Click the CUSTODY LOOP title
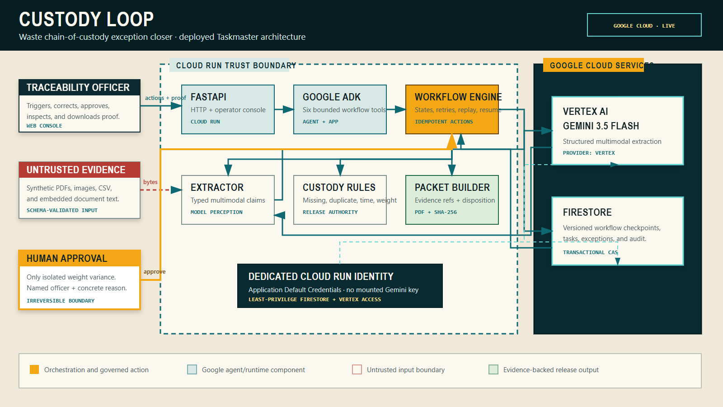 point(86,19)
